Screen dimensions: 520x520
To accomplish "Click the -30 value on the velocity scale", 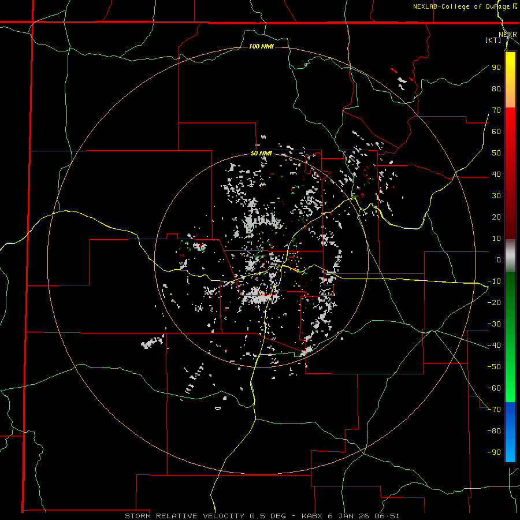I will click(x=494, y=324).
